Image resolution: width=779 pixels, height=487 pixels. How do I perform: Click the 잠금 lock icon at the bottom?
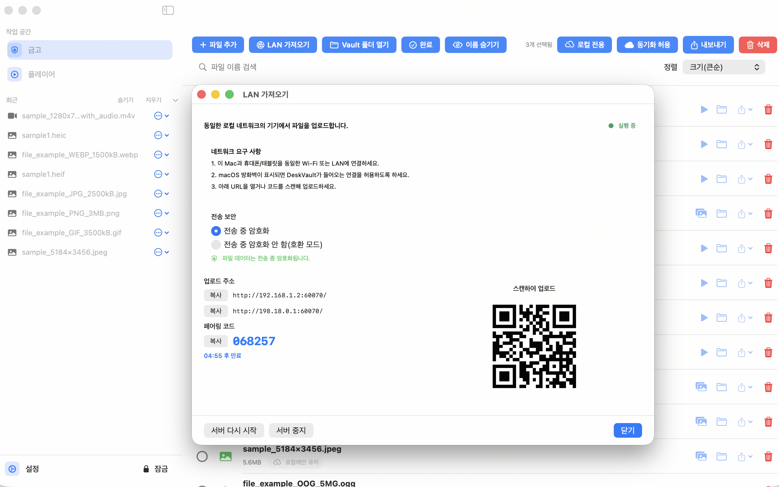pyautogui.click(x=146, y=469)
